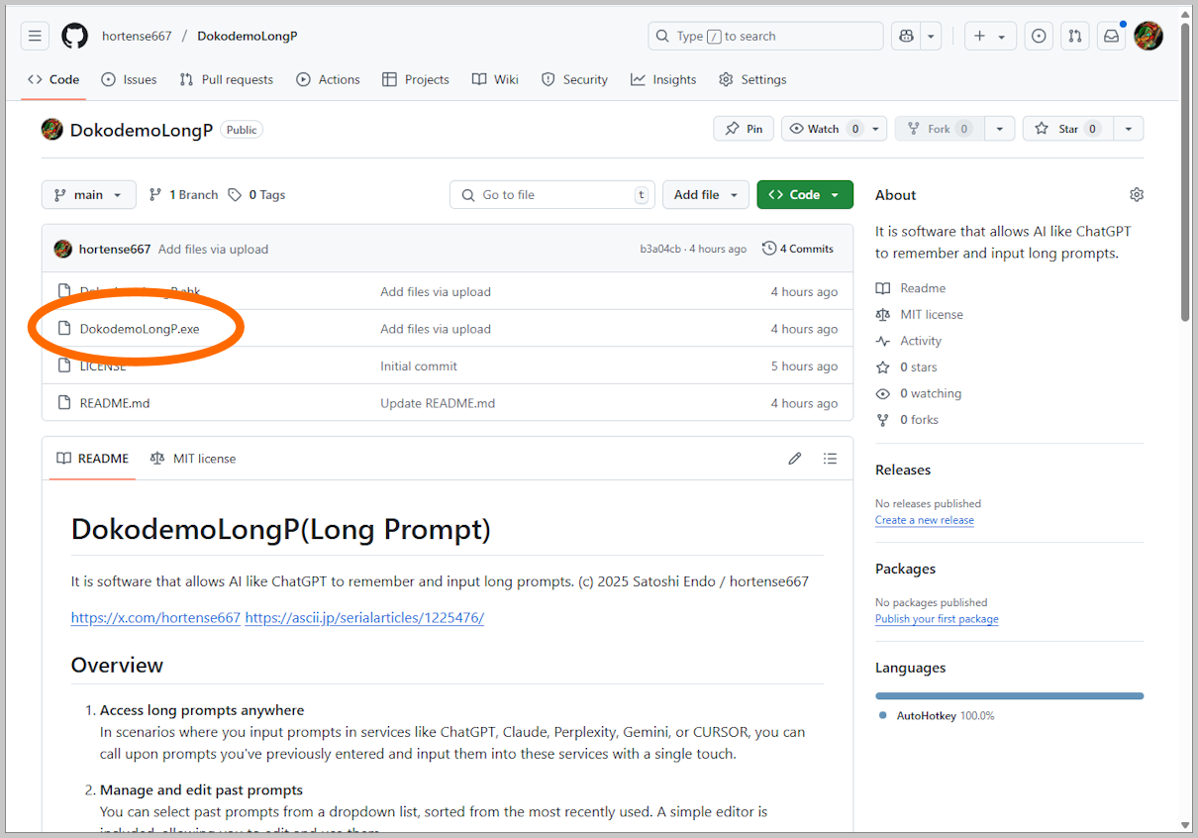Open the Copilot icon button

[x=906, y=37]
